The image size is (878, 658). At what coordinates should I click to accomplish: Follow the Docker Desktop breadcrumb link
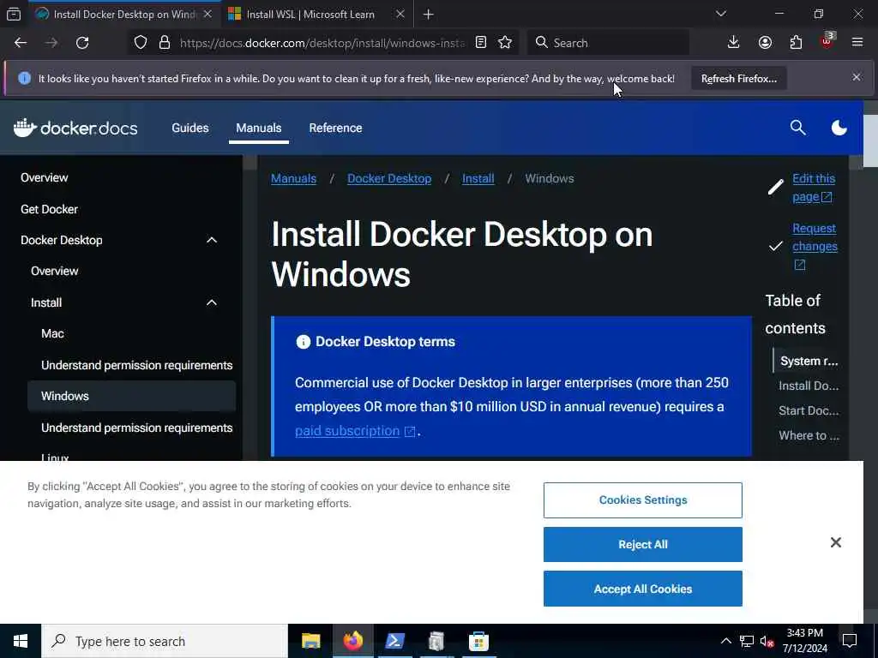389,178
